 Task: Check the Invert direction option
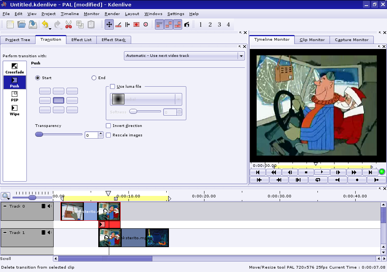tap(108, 125)
